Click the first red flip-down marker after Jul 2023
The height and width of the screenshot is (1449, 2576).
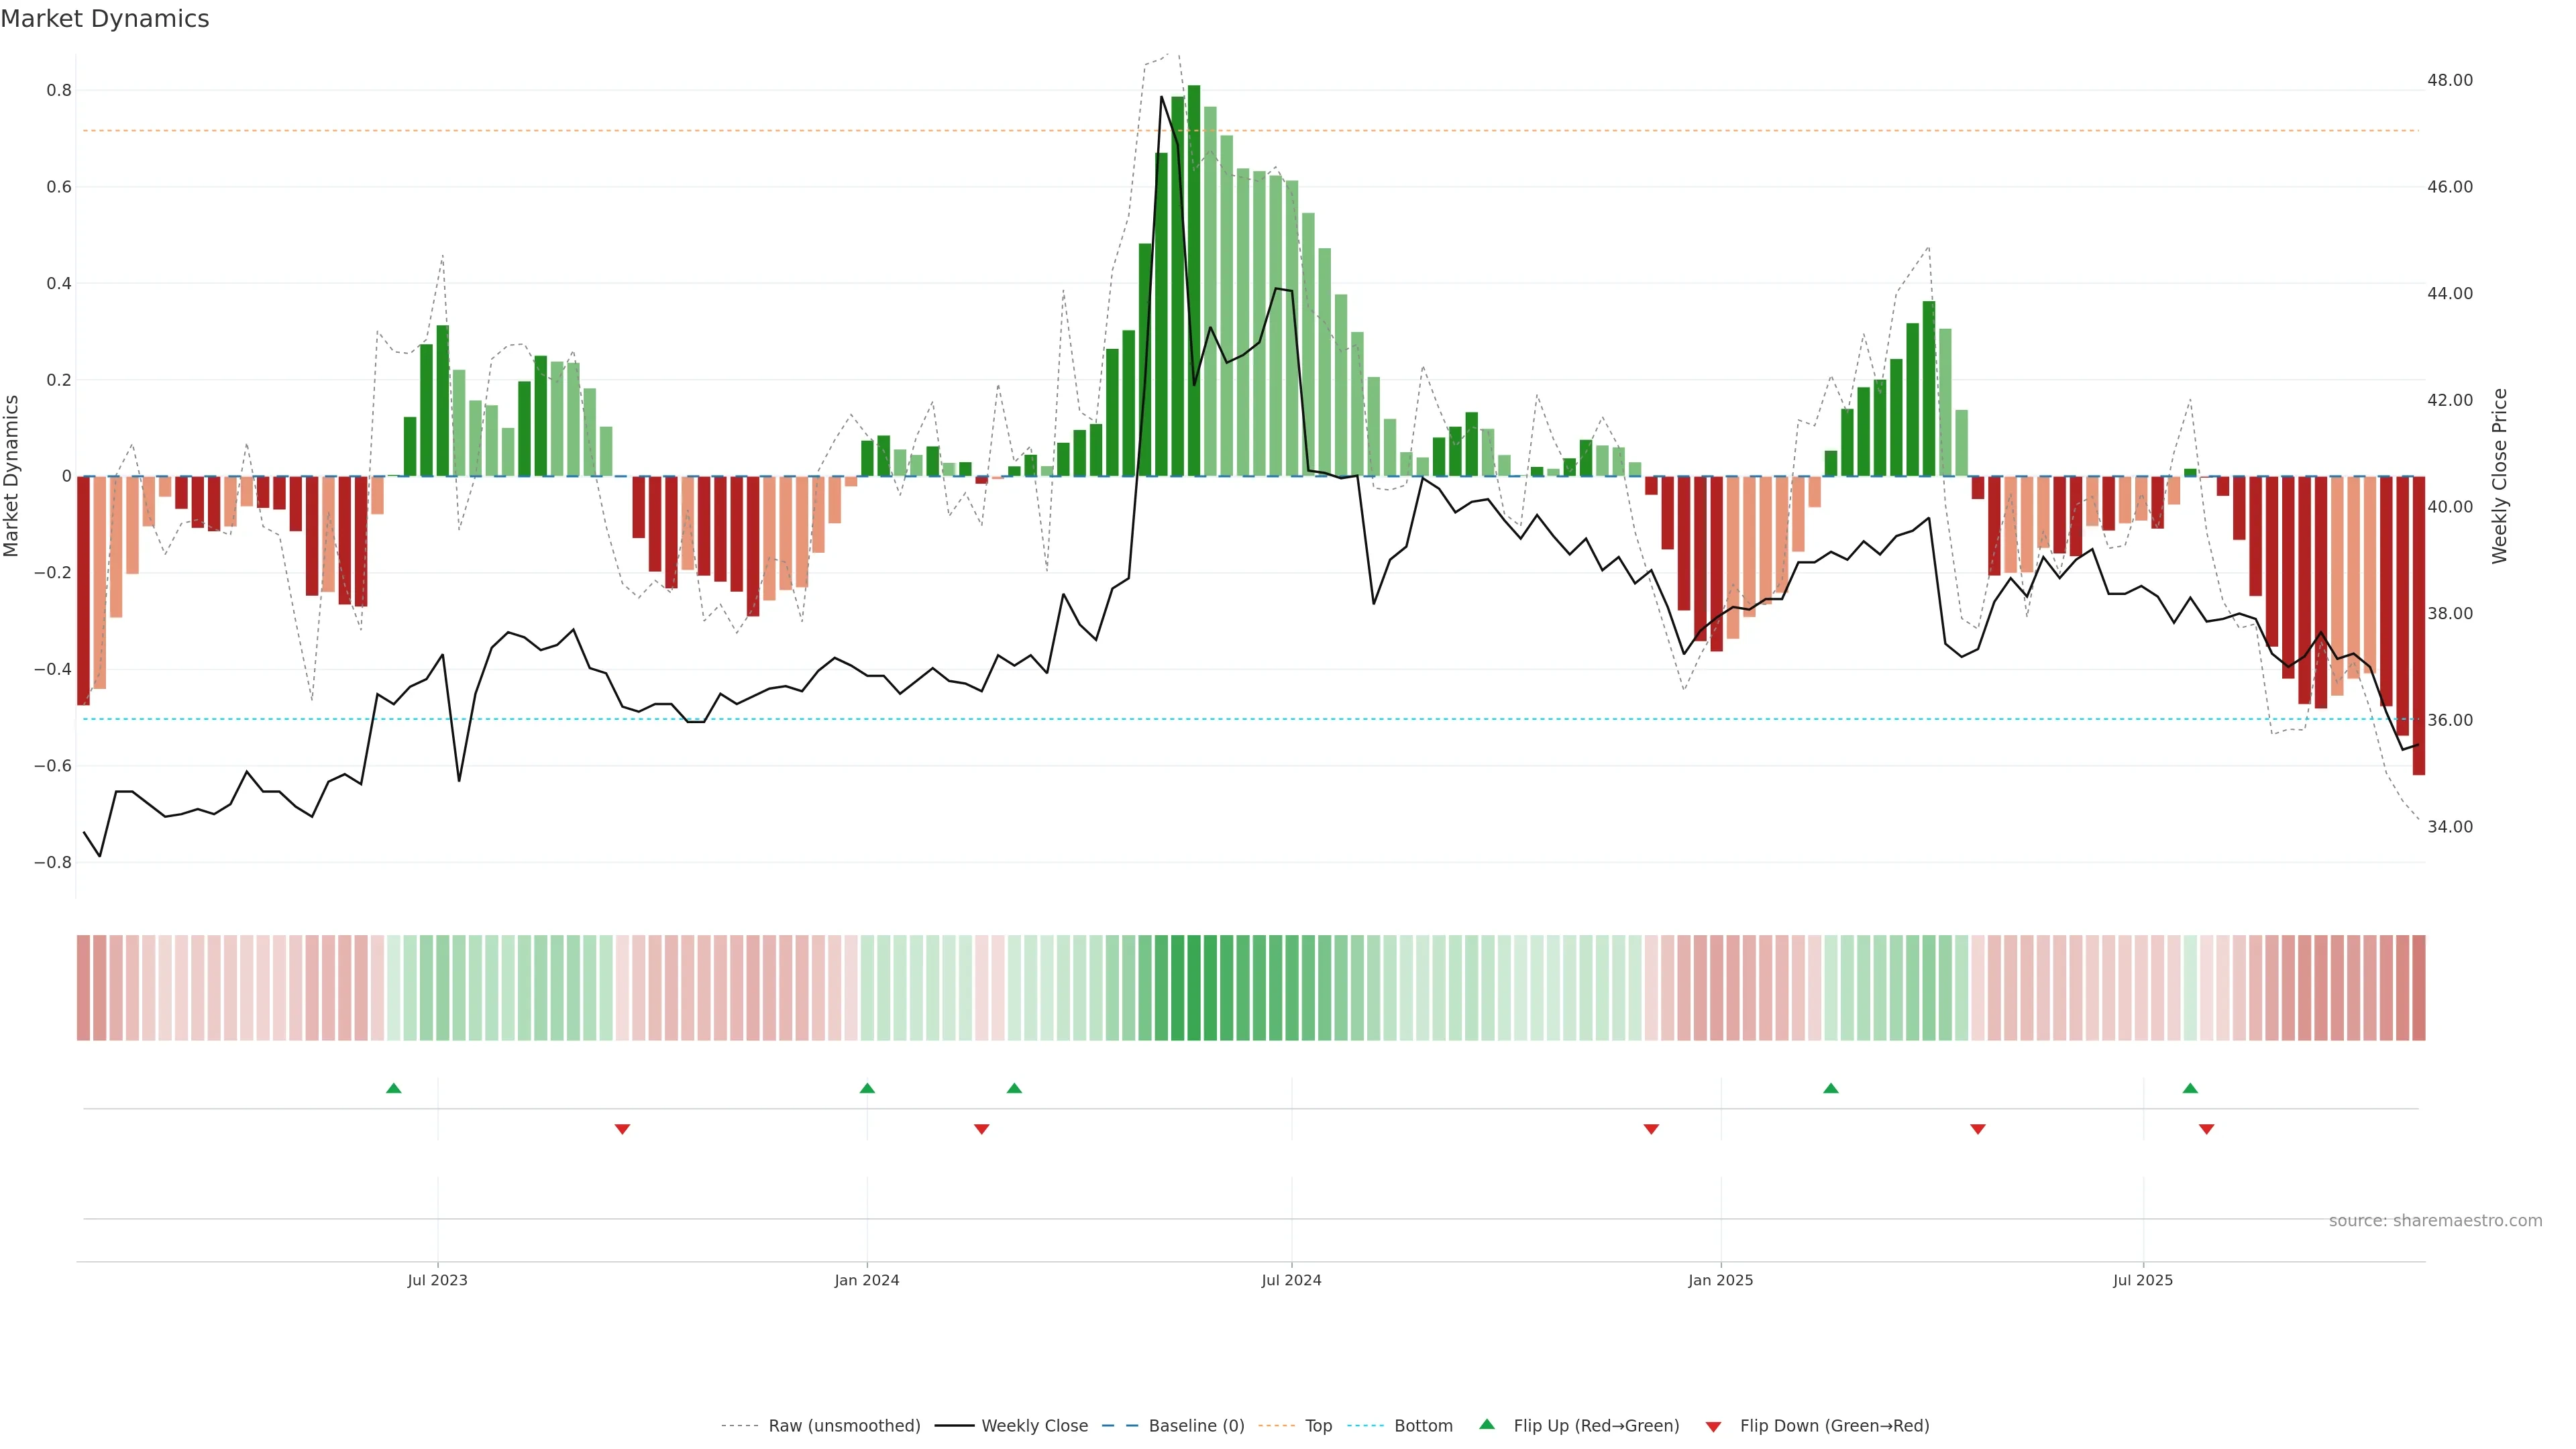pyautogui.click(x=622, y=1129)
